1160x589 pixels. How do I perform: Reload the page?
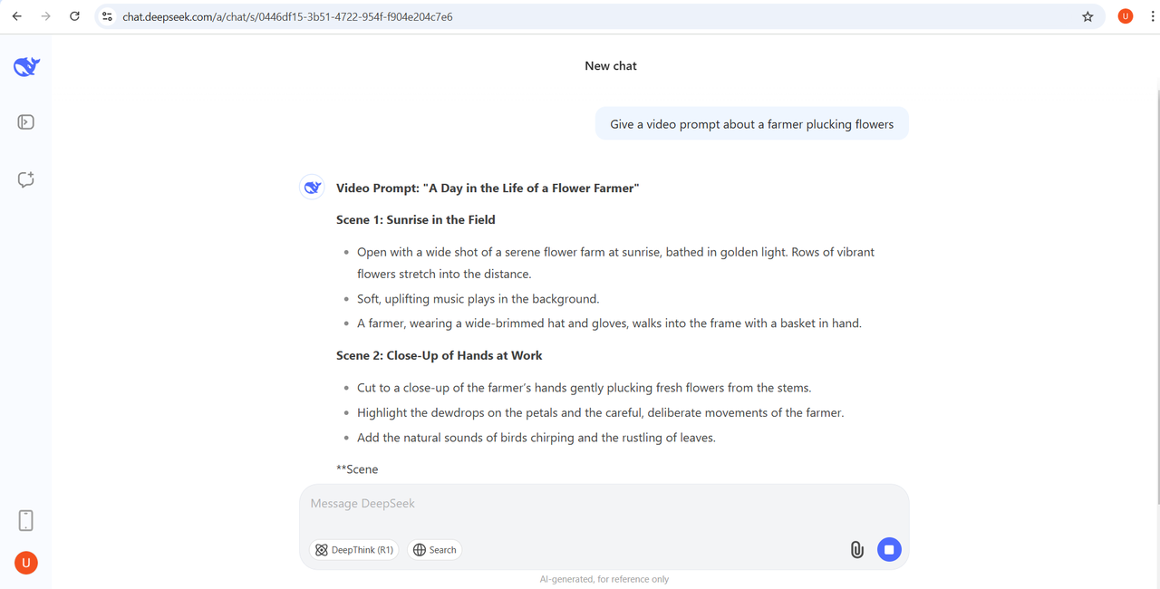point(74,16)
